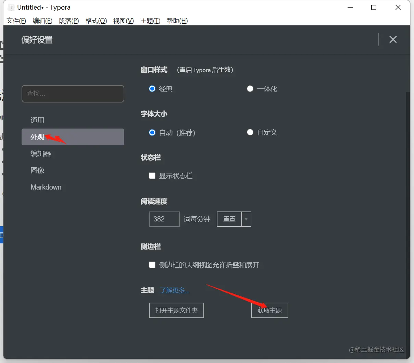Click the 窗口样式 section label
414x363 pixels.
click(x=154, y=70)
